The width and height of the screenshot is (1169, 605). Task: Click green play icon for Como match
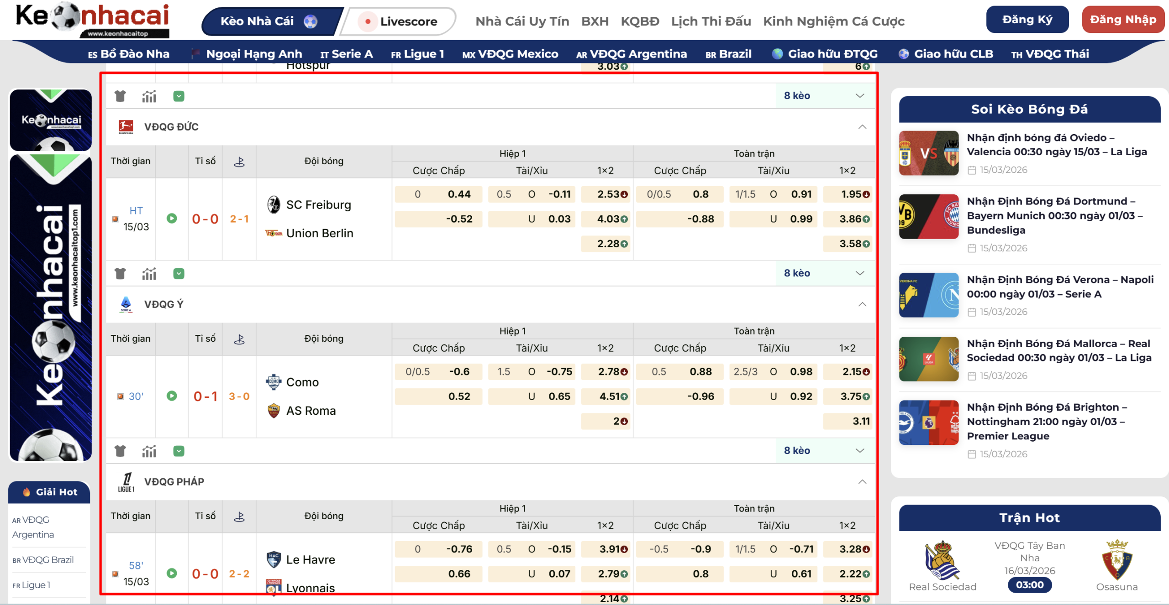coord(172,396)
